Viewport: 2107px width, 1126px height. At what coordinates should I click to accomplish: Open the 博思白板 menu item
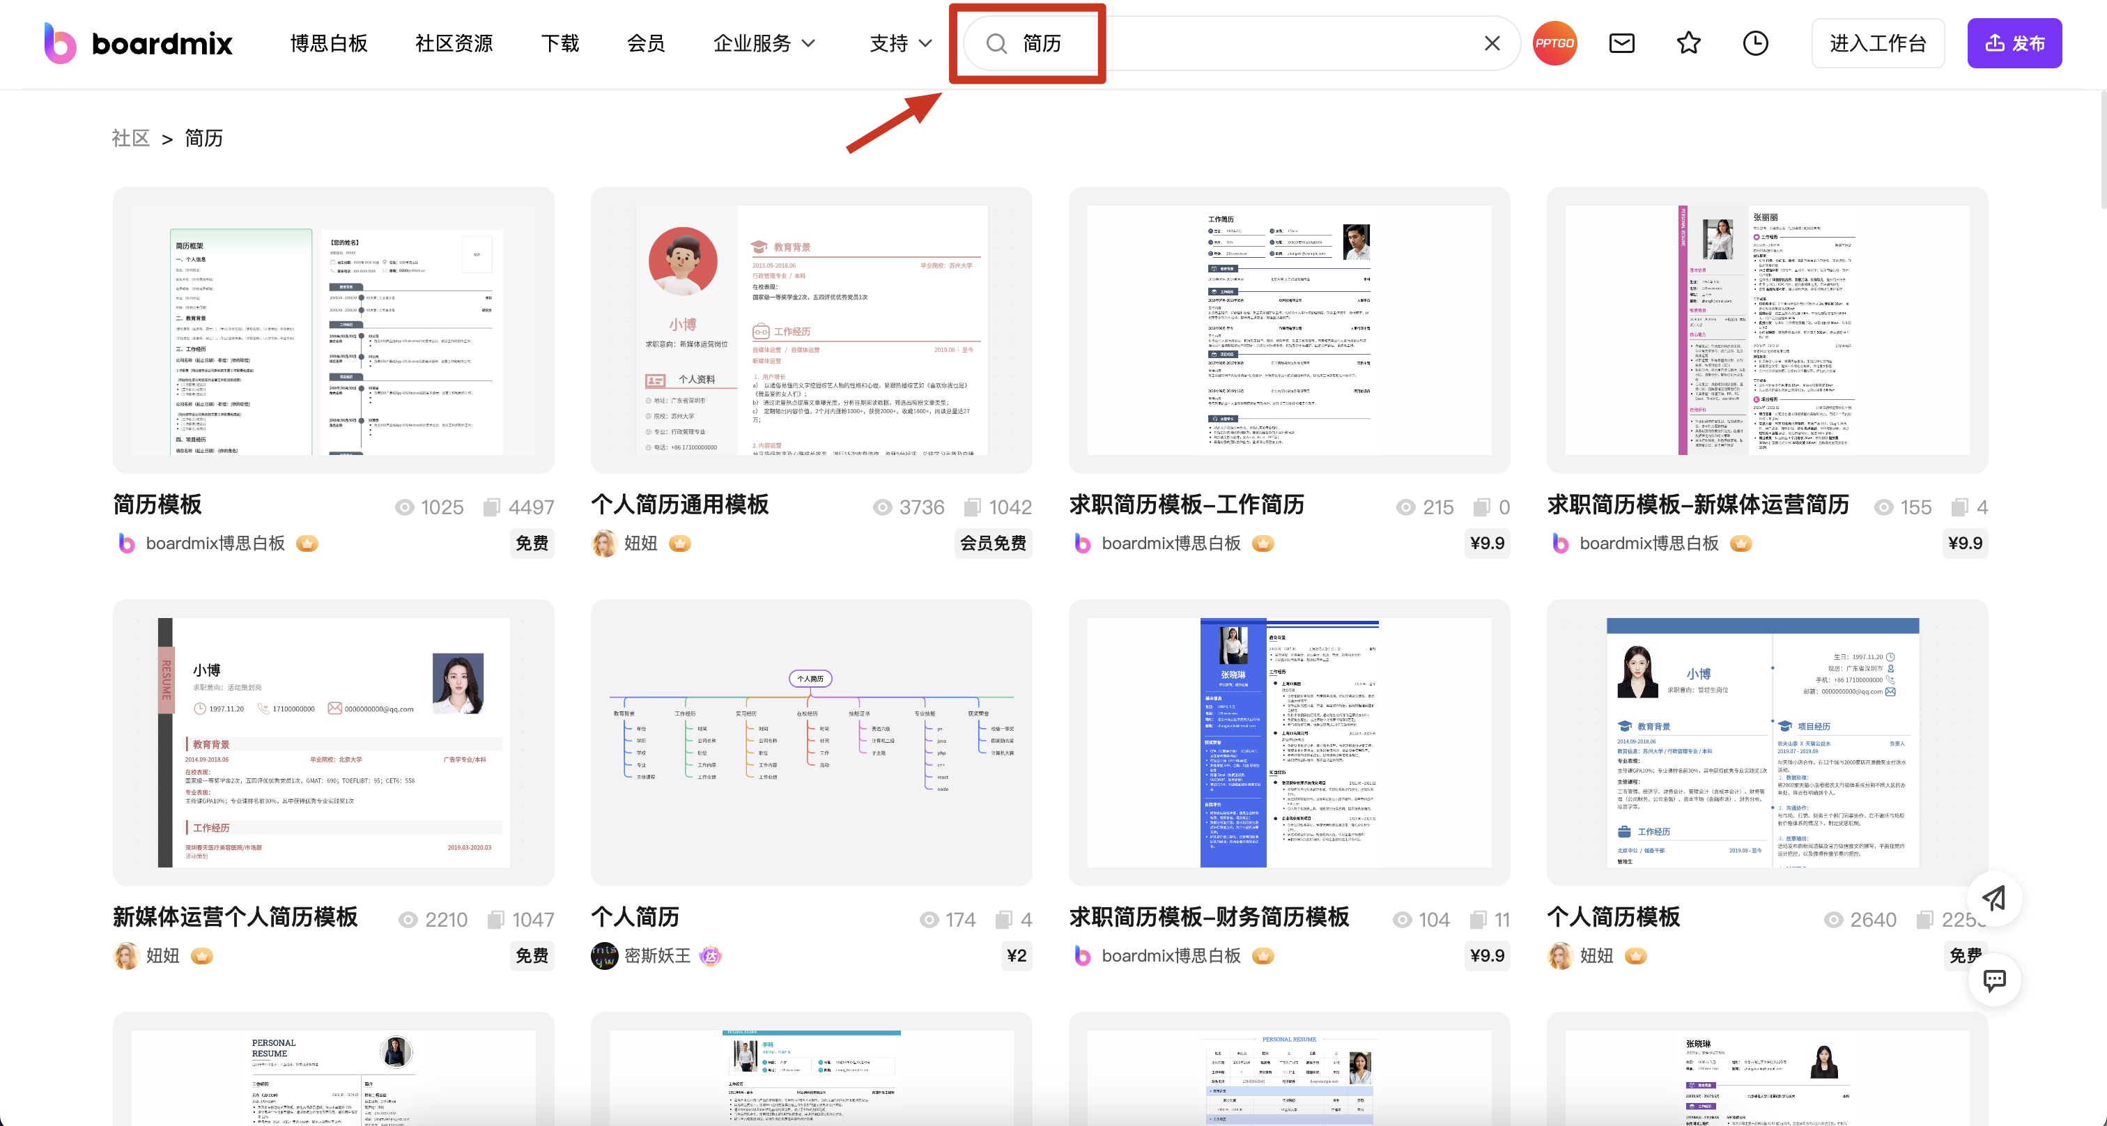pyautogui.click(x=329, y=43)
